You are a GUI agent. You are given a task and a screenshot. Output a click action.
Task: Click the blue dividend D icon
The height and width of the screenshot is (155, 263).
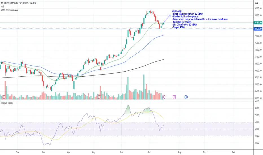point(186,97)
